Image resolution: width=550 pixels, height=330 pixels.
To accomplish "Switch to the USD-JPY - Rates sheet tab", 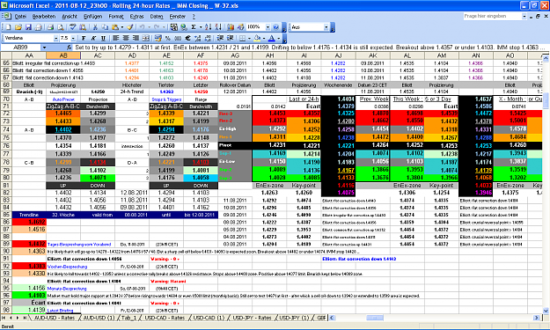I will point(252,318).
